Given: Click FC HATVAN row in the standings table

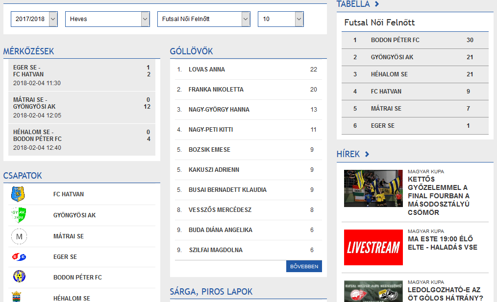Looking at the screenshot, I should 415,92.
